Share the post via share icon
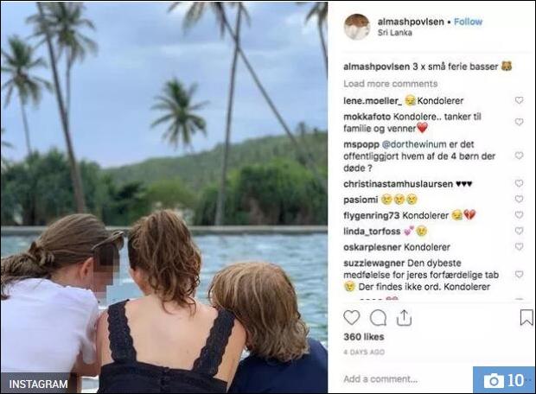Screen dimensions: 536x394 404,318
